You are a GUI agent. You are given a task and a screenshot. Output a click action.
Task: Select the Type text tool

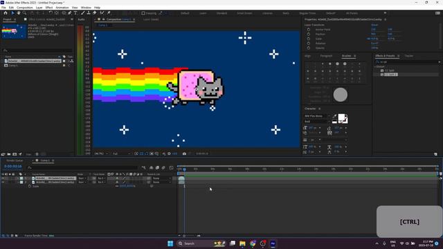(x=75, y=13)
